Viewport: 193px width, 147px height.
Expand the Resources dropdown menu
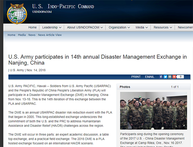pyautogui.click(x=163, y=28)
